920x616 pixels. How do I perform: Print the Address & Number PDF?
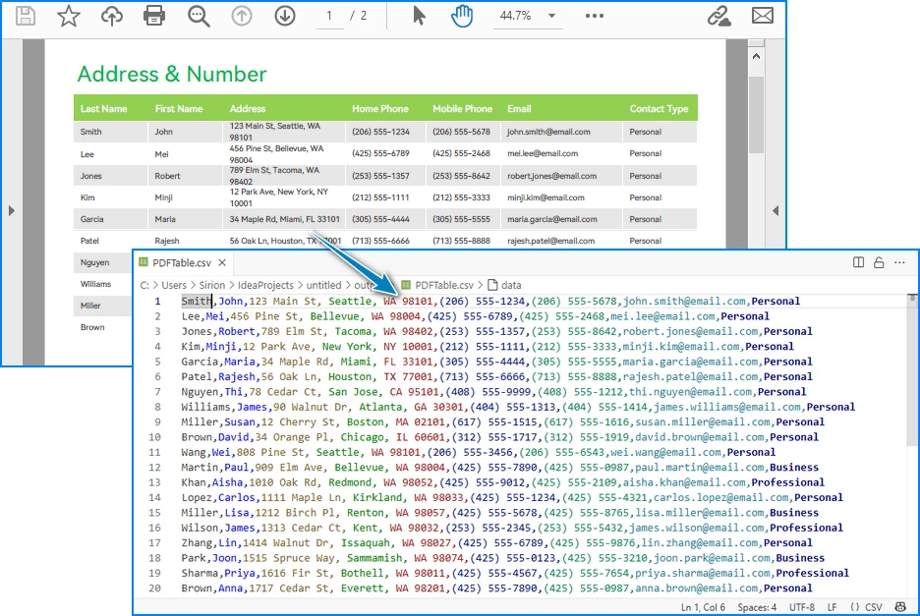[x=153, y=15]
